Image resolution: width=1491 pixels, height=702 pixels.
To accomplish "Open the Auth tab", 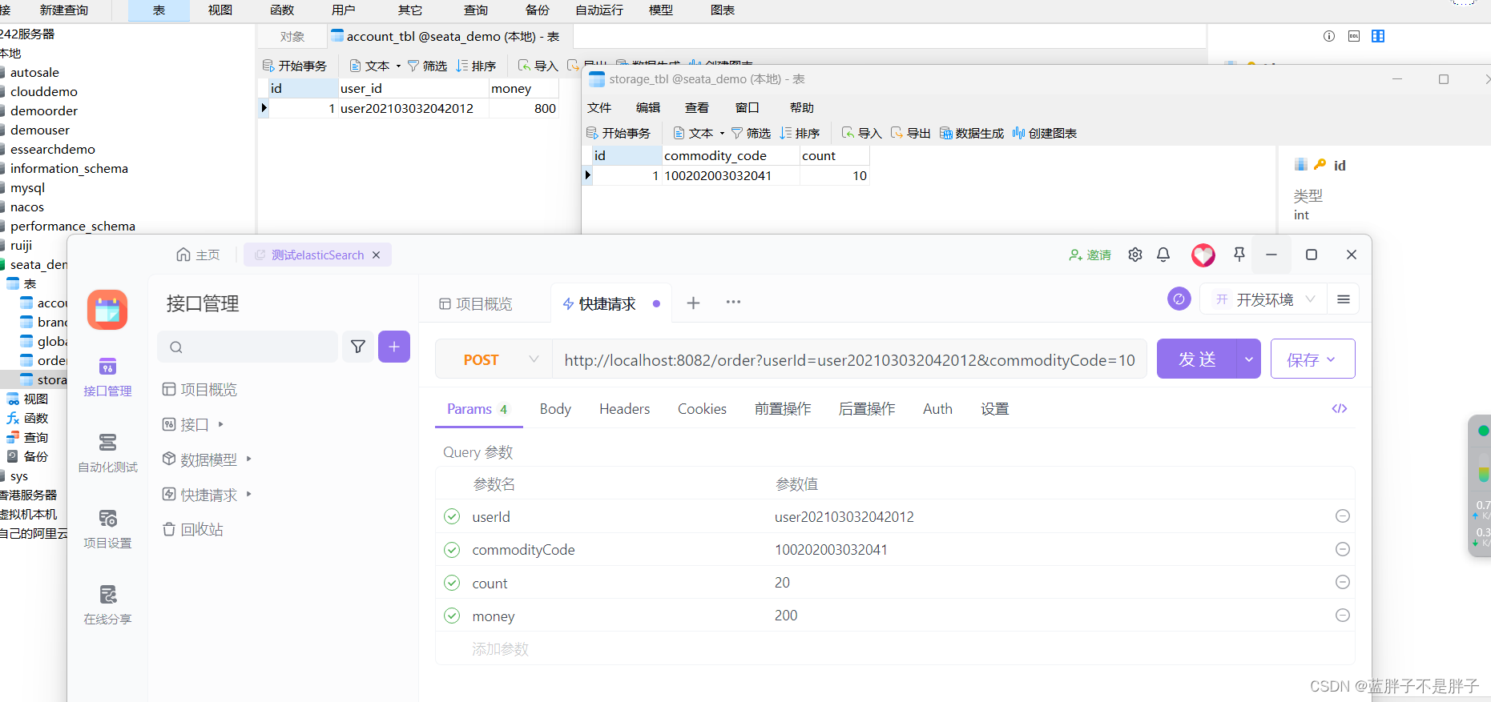I will [937, 409].
